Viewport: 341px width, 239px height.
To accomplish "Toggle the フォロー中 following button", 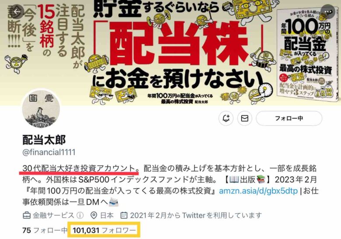I will click(289, 118).
